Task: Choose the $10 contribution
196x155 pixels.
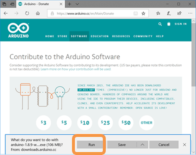Action: pyautogui.click(x=85, y=123)
